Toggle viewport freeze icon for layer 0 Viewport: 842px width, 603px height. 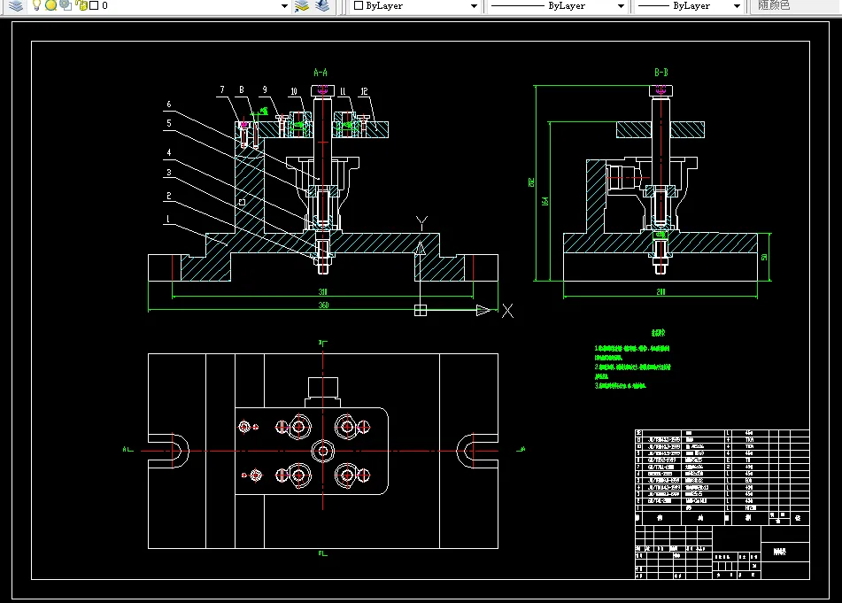pyautogui.click(x=65, y=5)
